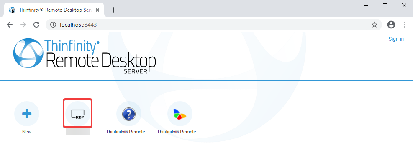Go back with the browser back arrow
The image size is (413, 155).
coord(10,25)
